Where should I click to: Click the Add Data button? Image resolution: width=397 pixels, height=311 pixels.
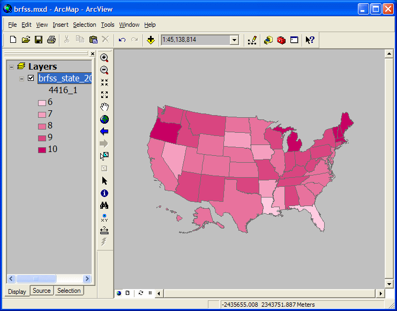point(151,40)
